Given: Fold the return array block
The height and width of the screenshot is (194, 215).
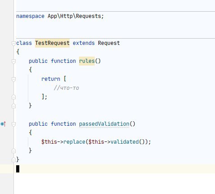Looking at the screenshot, I should (13, 79).
